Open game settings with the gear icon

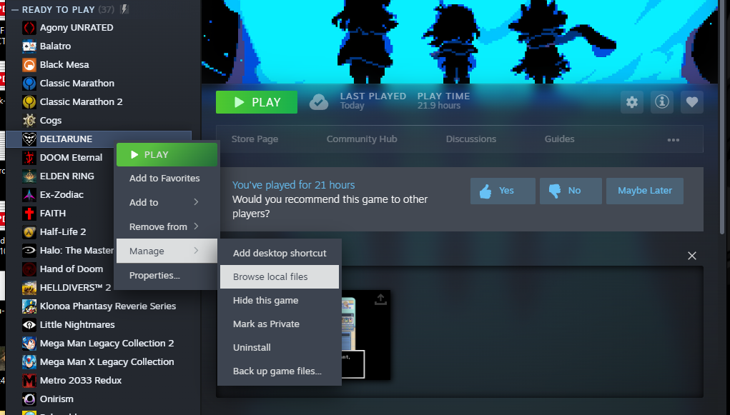coord(632,102)
